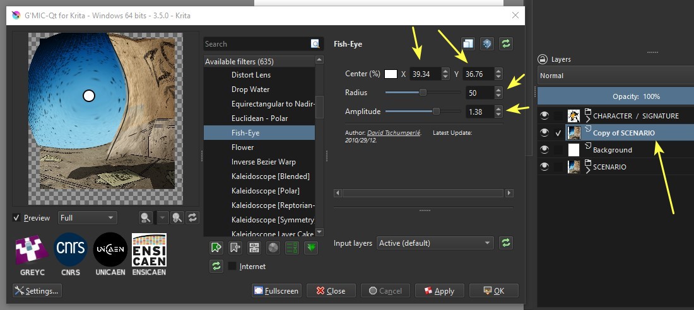Screen dimensions: 694x310
Task: Enable the Internet checkbox
Action: pyautogui.click(x=232, y=266)
